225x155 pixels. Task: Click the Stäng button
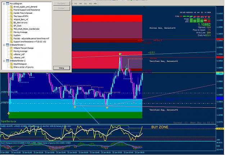pyautogui.click(x=62, y=68)
